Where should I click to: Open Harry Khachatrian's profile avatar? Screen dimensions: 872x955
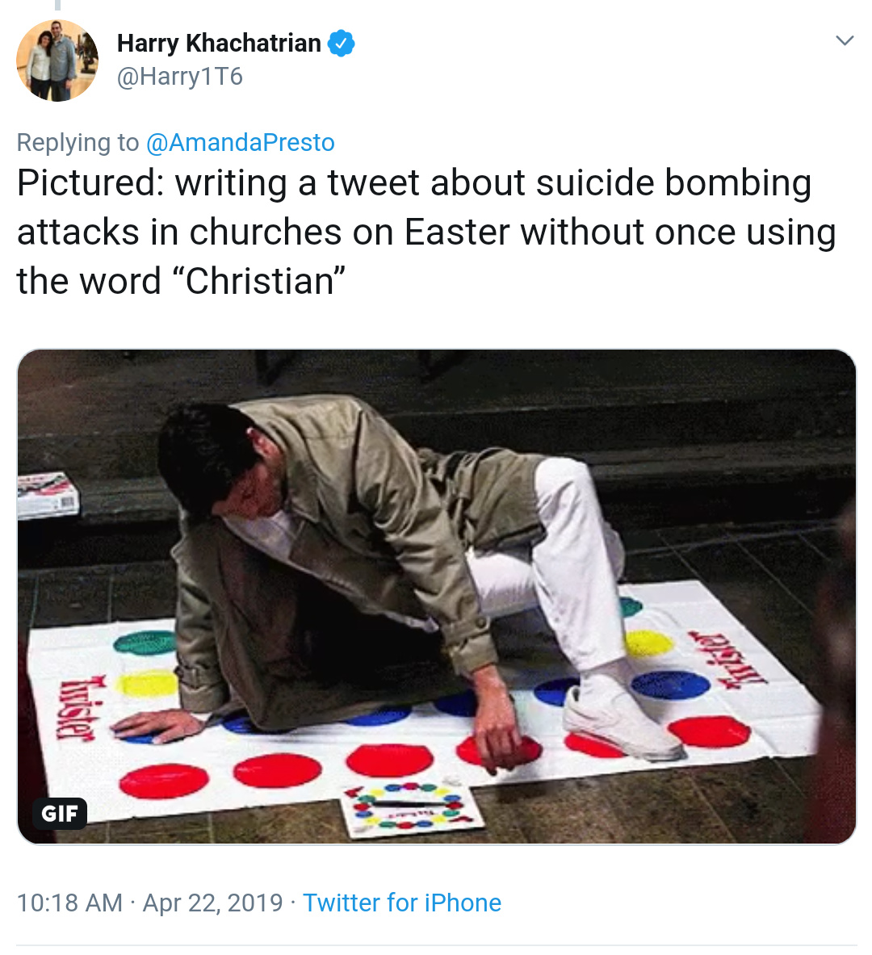tap(57, 61)
